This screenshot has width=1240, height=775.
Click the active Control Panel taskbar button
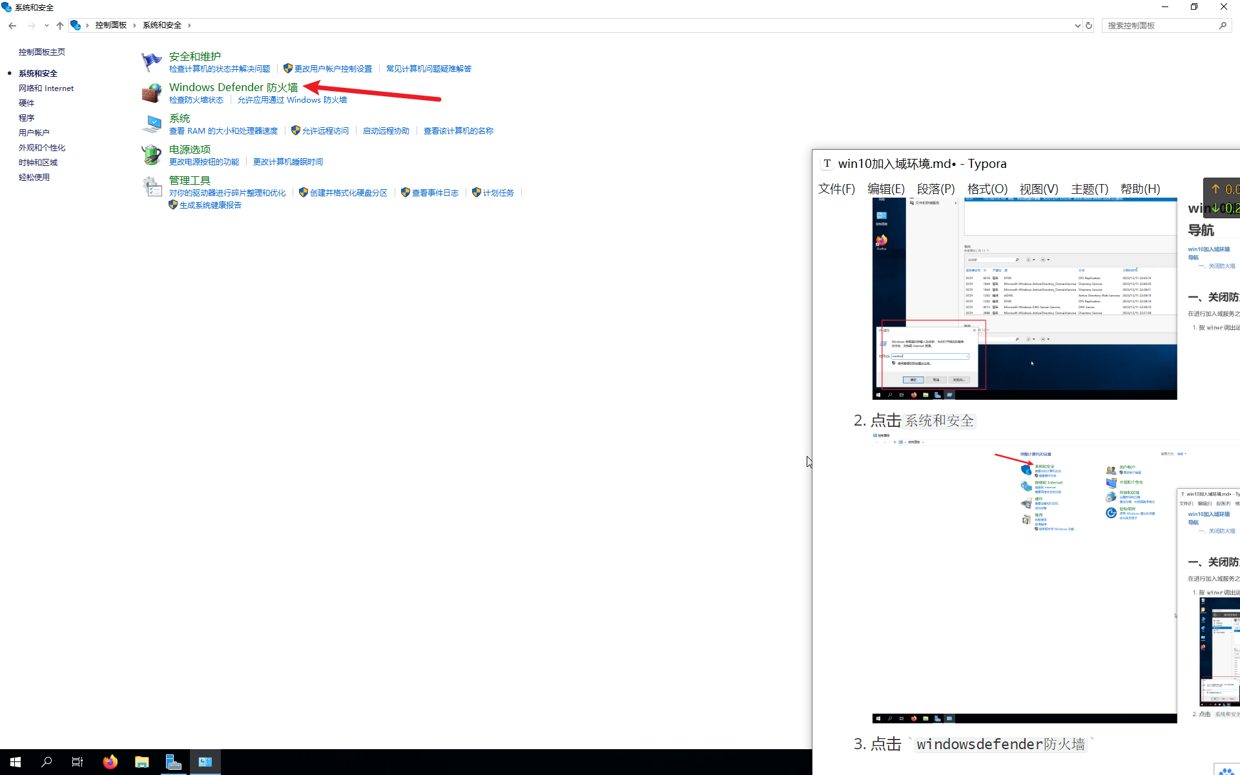[x=205, y=762]
